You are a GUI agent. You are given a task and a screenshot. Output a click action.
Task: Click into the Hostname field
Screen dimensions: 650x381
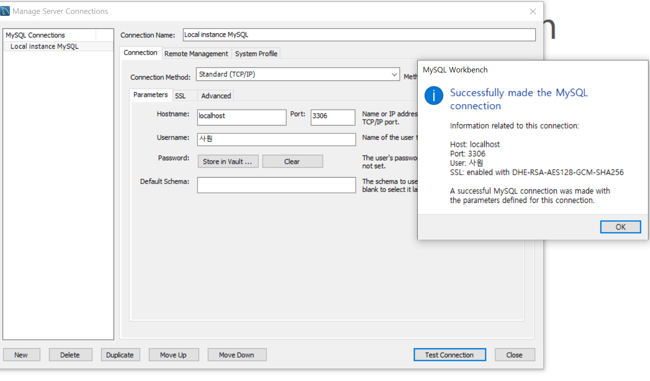tap(242, 118)
